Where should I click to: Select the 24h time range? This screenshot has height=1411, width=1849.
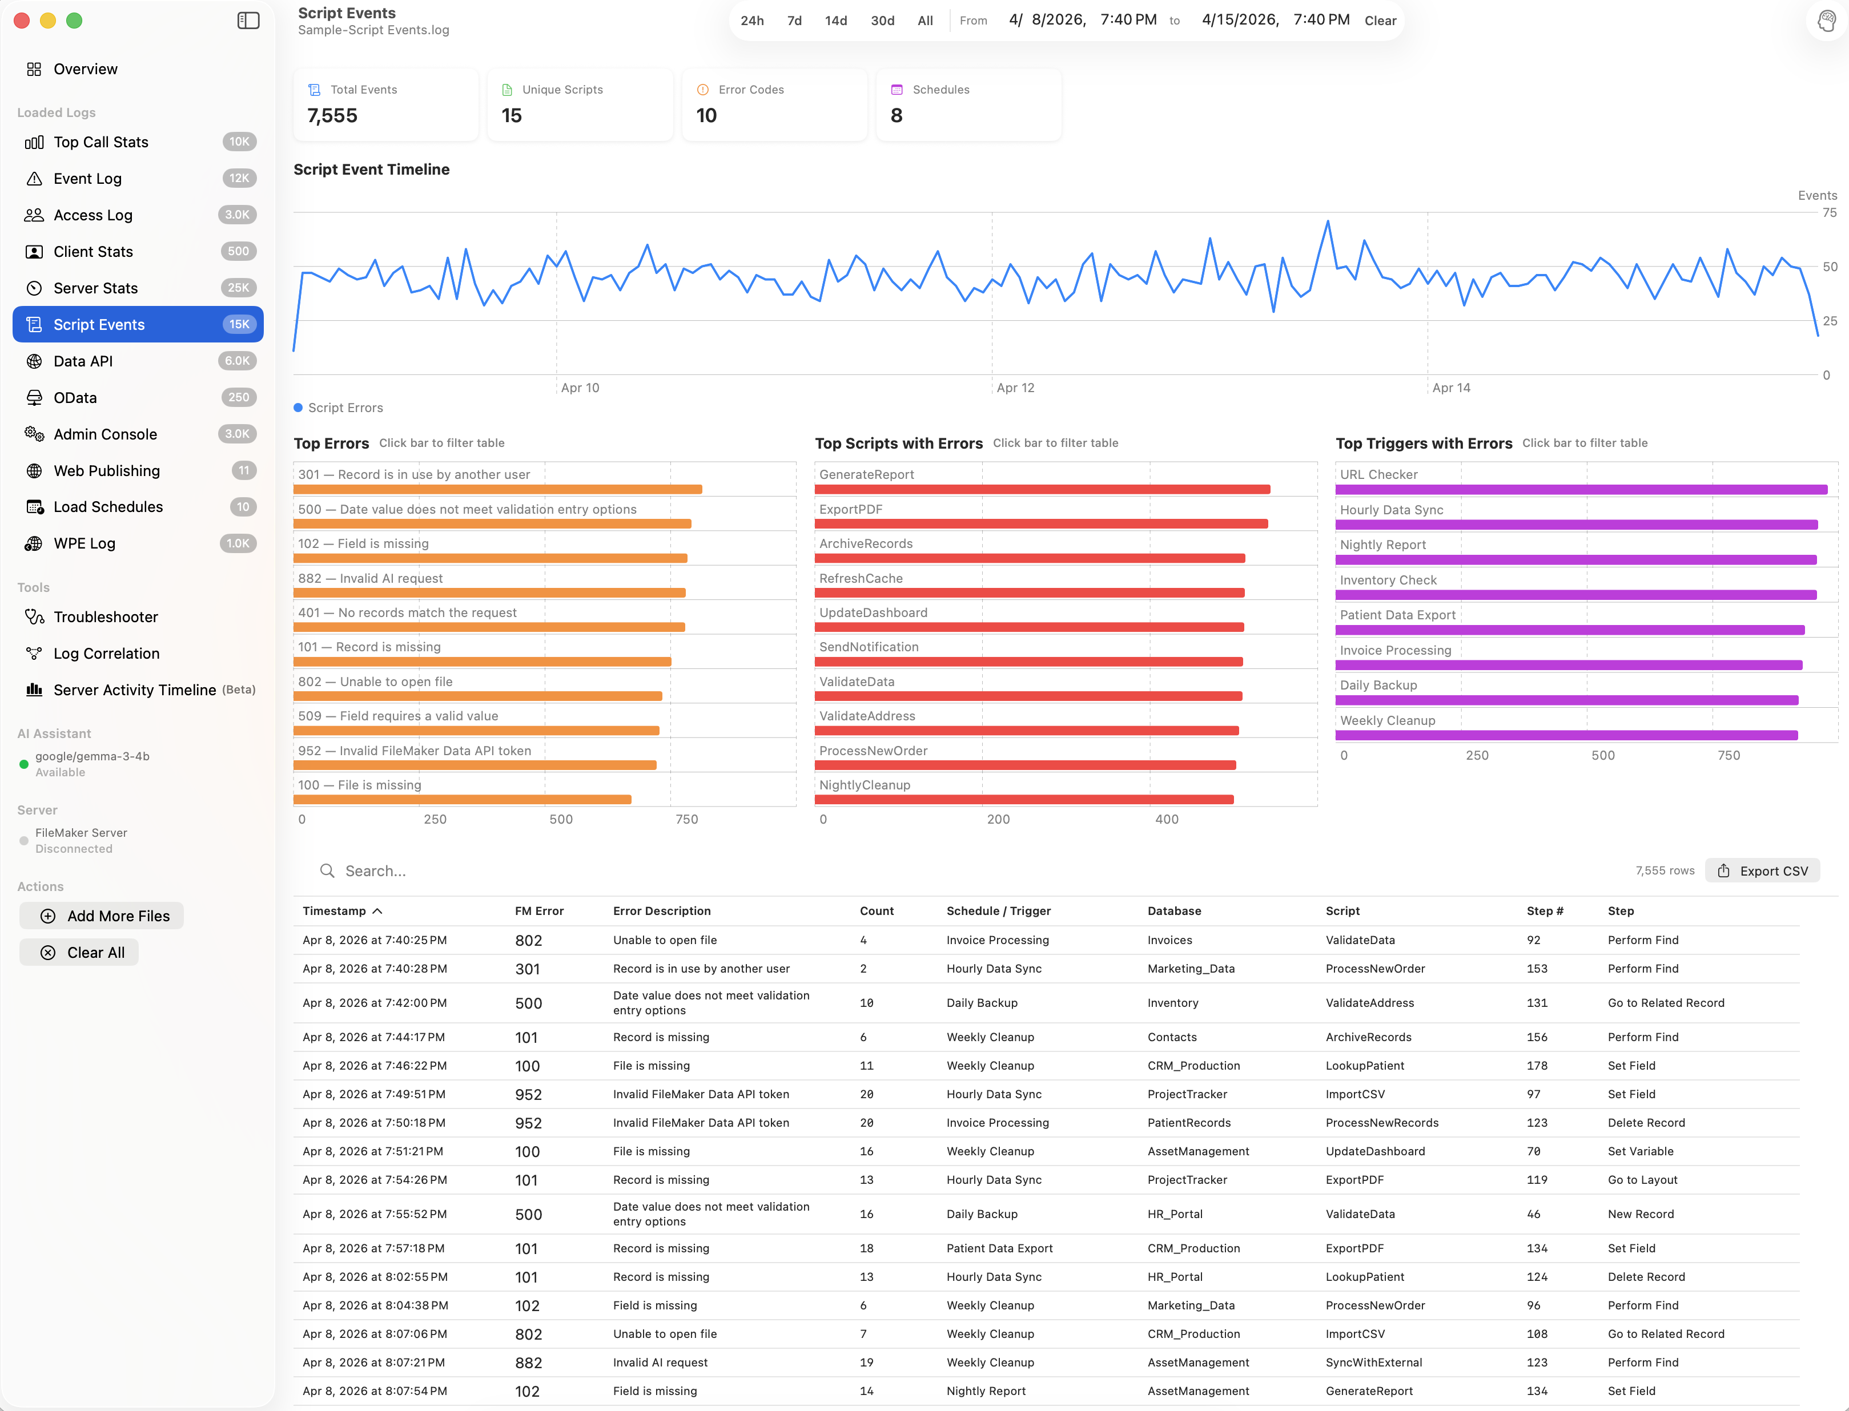[752, 20]
